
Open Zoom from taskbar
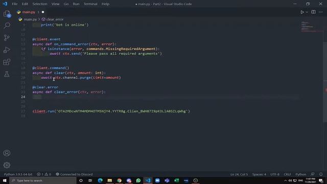(157, 180)
